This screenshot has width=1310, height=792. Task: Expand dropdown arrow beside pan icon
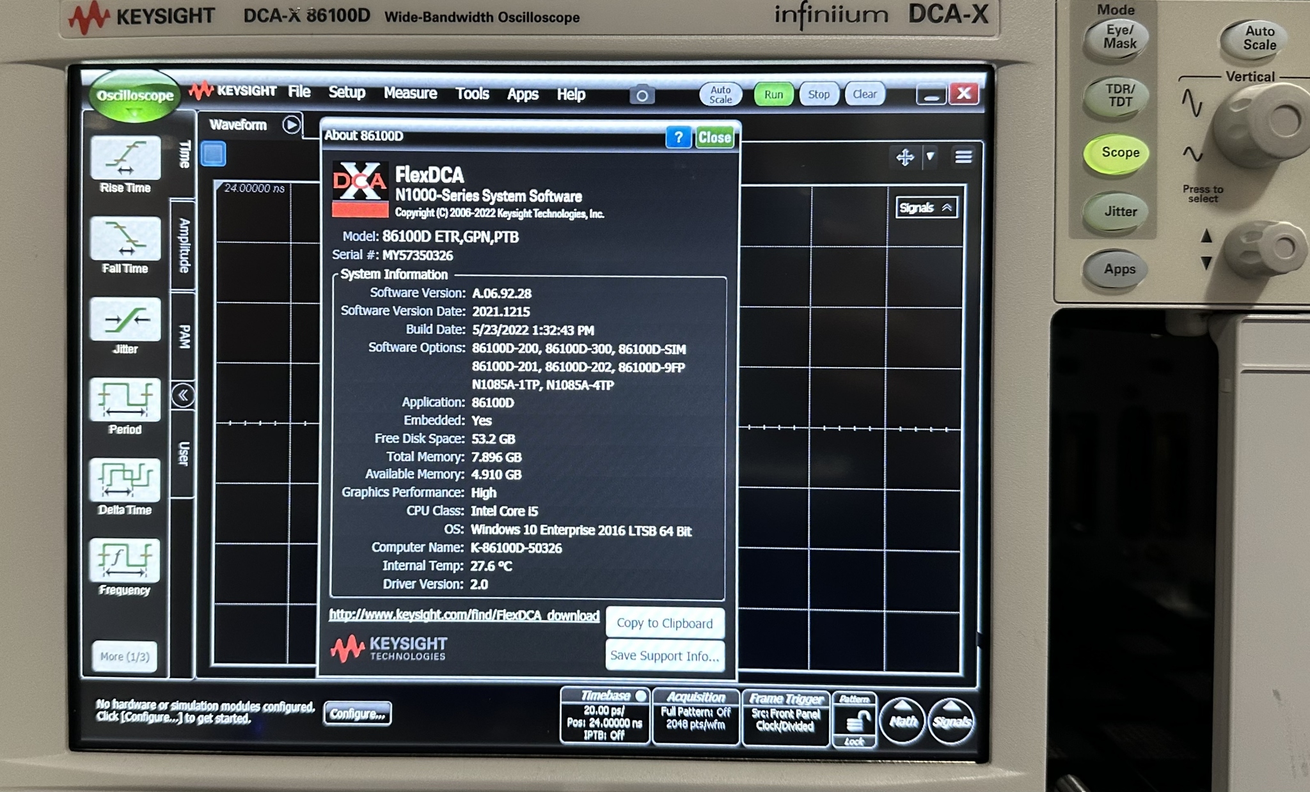pos(930,157)
